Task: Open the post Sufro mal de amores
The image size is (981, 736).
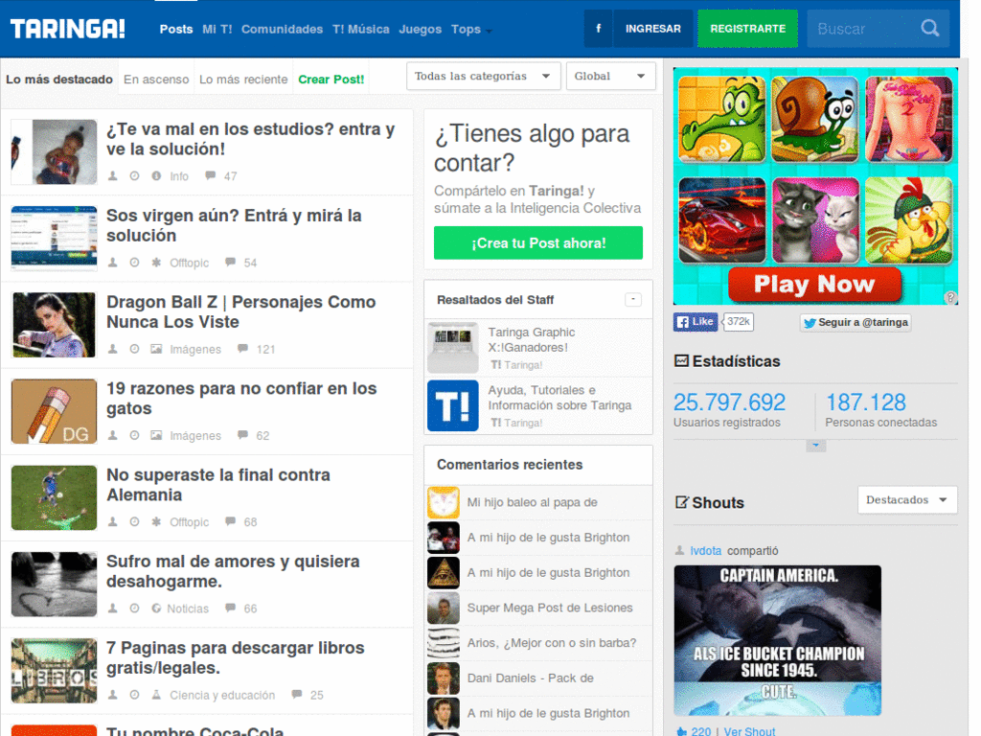Action: (x=233, y=571)
